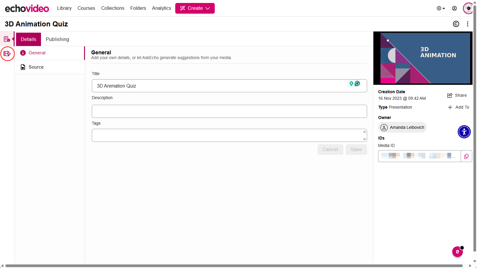Screen dimensions: 477x268
Task: Click the Tags field down arrow
Action: tap(364, 139)
